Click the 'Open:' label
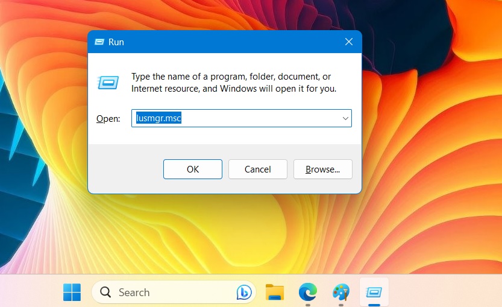Screen dimensions: 502x307 108,119
